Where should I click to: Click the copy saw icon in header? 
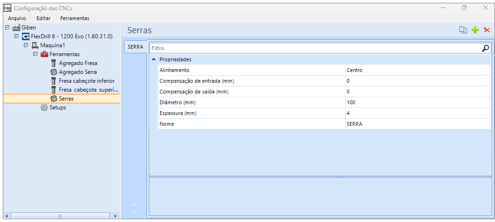[x=463, y=30]
